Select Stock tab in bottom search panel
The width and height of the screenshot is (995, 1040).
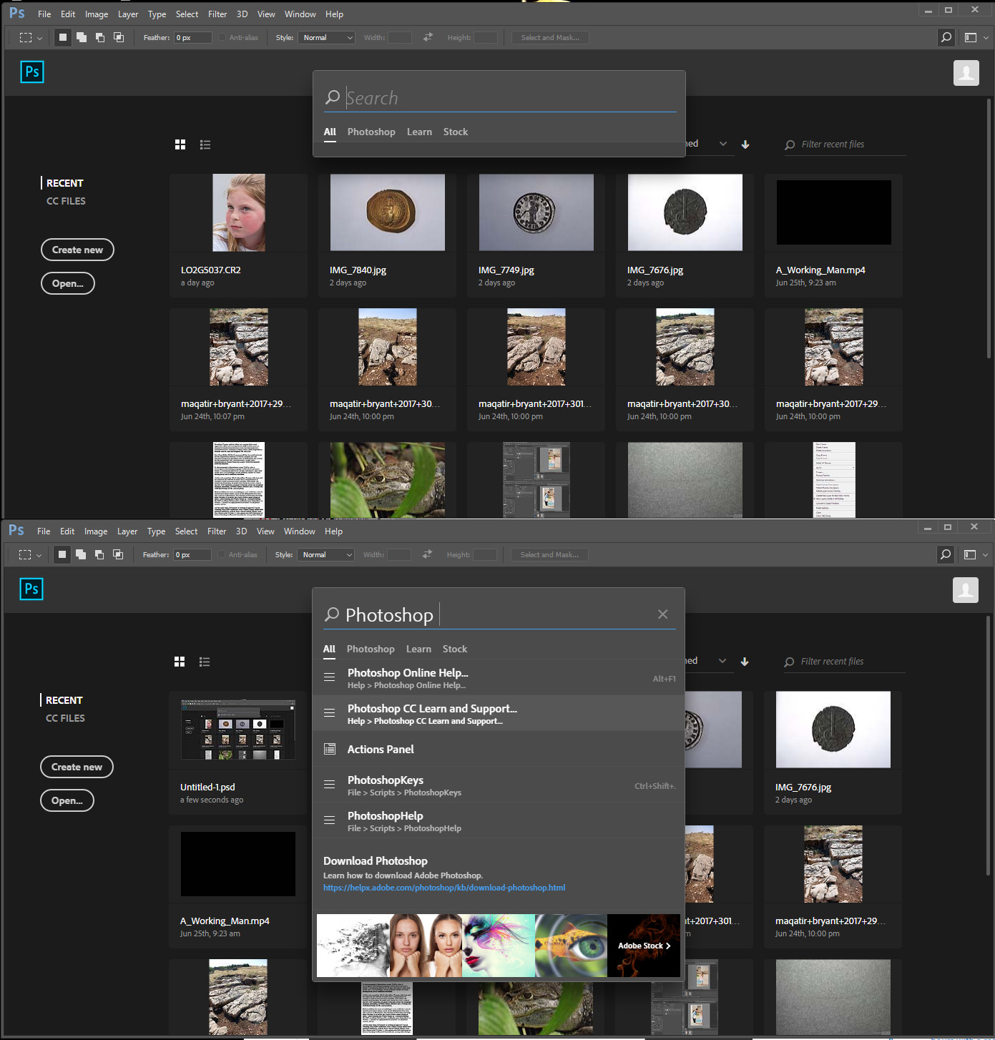click(455, 649)
